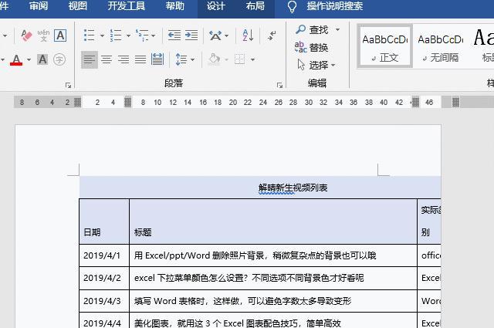The image size is (494, 328).
Task: Open the 帮助 tab
Action: coord(175,6)
